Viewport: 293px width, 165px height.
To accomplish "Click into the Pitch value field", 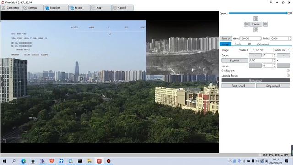I will 279,38.
